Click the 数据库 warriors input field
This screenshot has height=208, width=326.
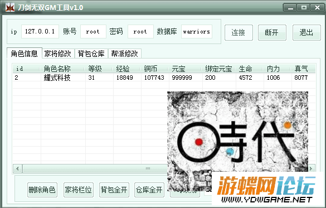point(197,32)
